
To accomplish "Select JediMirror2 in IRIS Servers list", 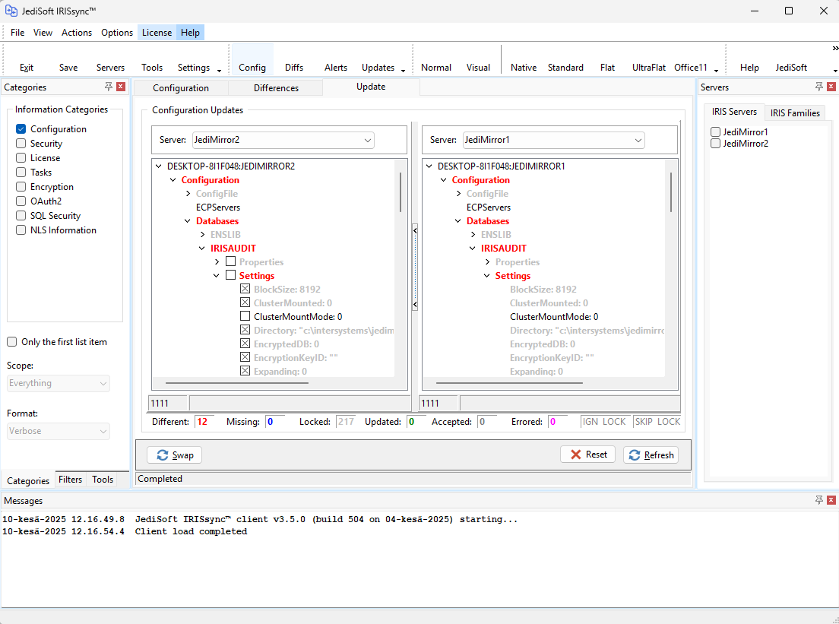I will (715, 144).
